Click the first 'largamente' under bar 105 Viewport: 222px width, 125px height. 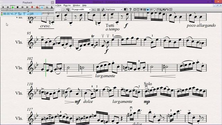pyautogui.click(x=105, y=76)
